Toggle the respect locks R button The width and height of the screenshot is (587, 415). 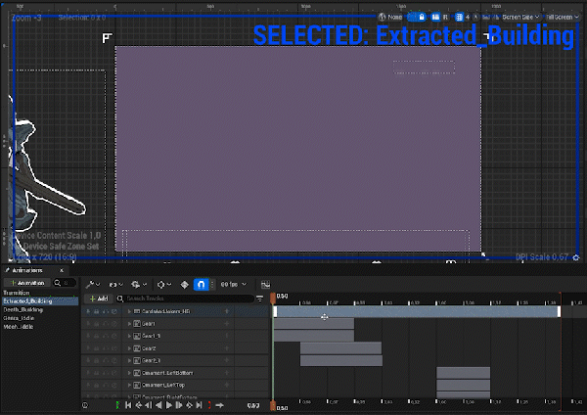pyautogui.click(x=445, y=18)
